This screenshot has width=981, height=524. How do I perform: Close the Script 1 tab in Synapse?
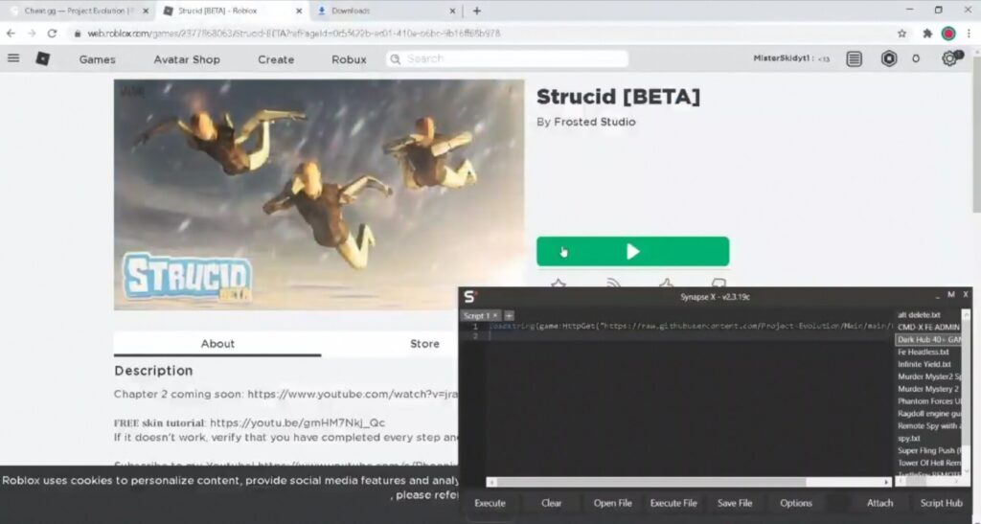point(495,316)
